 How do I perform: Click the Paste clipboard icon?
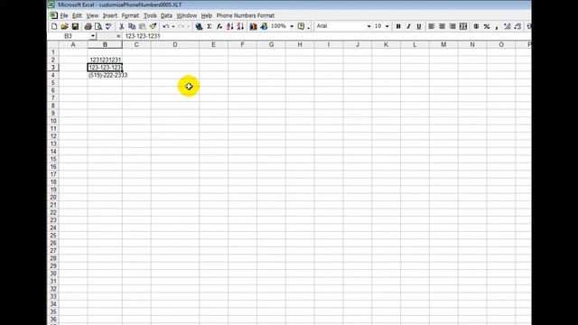(x=143, y=26)
